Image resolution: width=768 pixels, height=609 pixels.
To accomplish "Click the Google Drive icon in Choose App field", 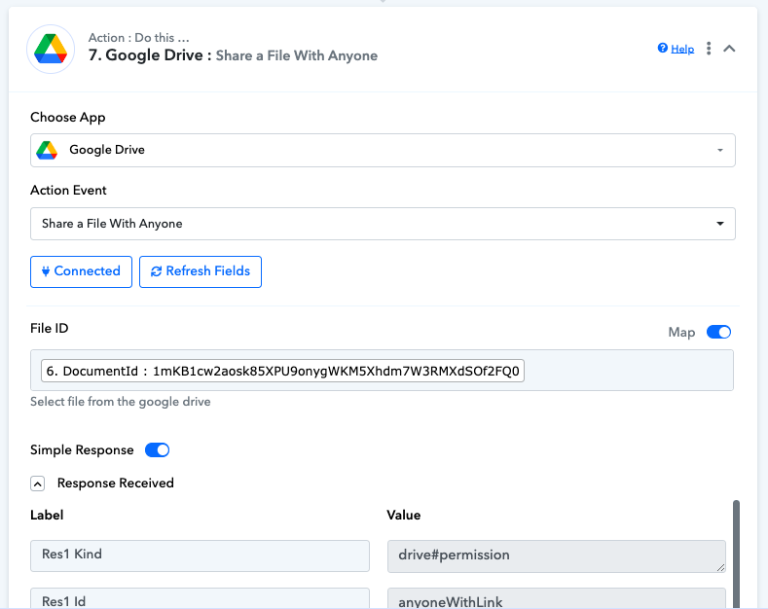I will (47, 150).
